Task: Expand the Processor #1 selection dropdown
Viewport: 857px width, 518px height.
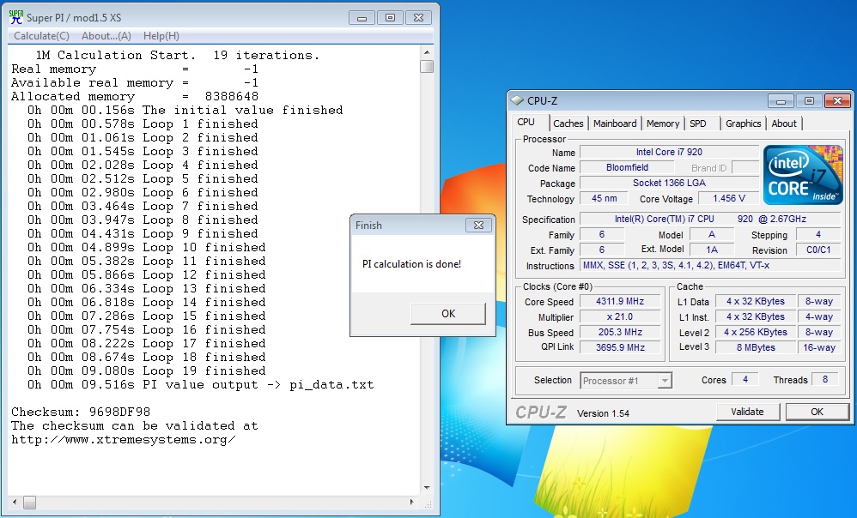Action: 664,381
